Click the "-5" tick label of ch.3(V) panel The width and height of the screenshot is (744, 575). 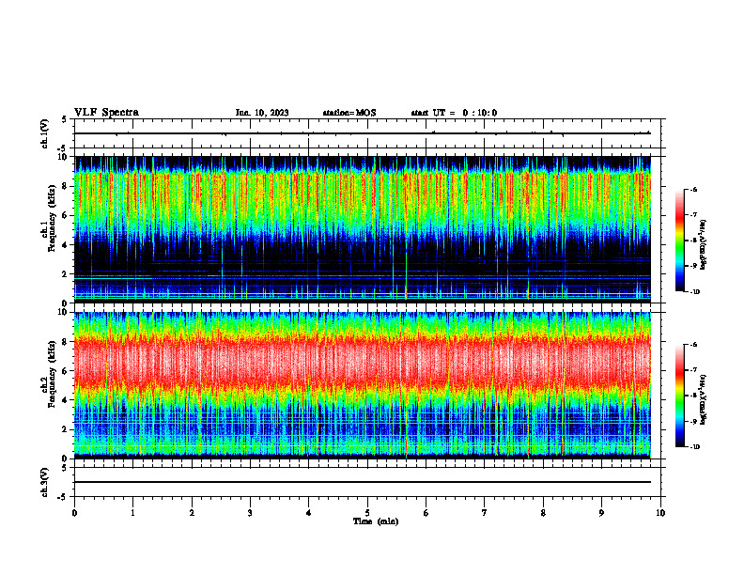[64, 497]
